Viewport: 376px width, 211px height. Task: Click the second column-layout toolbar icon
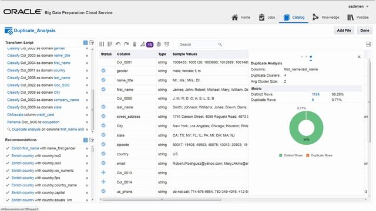(110, 45)
